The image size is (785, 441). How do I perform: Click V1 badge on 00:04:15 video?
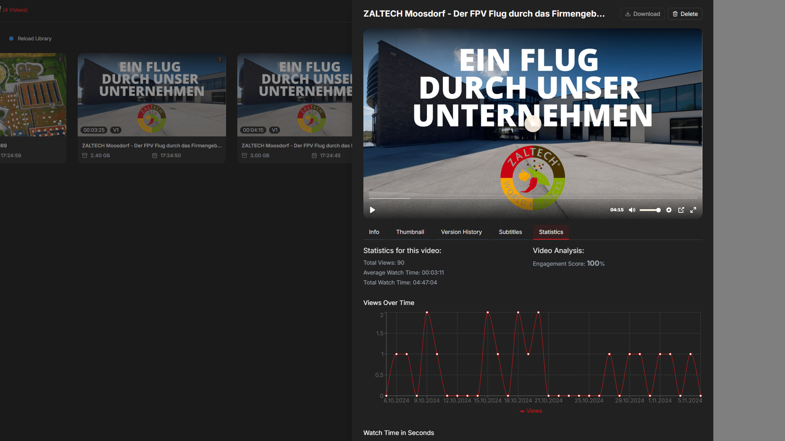[275, 130]
